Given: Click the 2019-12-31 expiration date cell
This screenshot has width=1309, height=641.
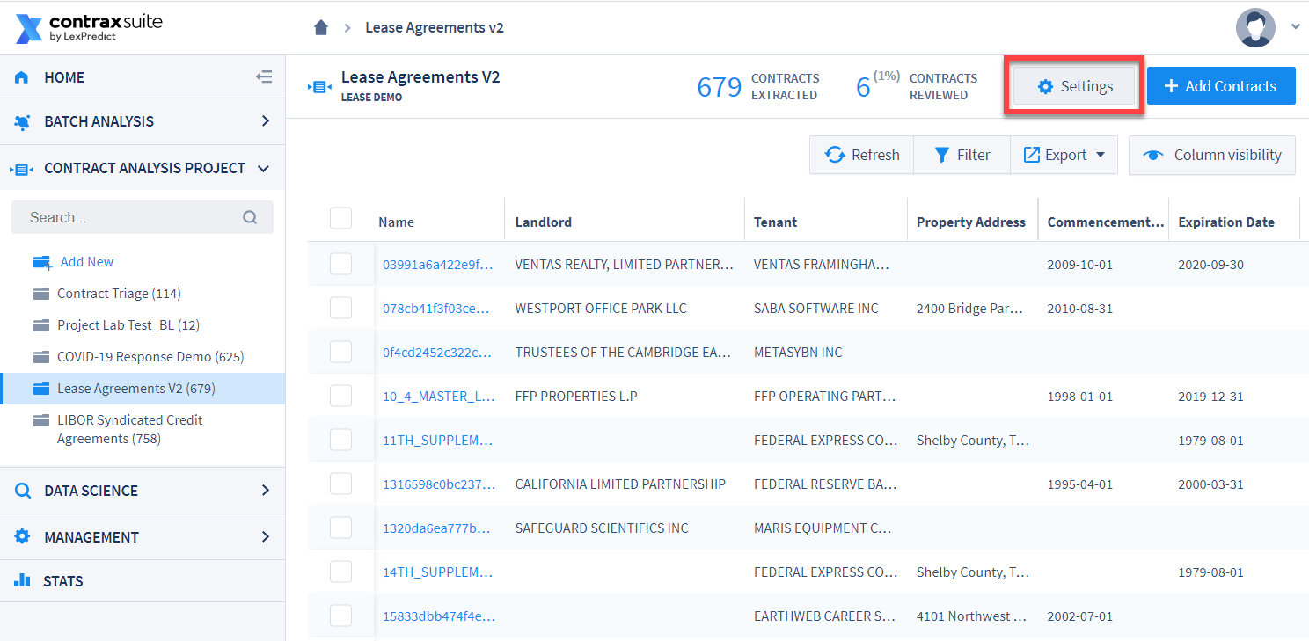Looking at the screenshot, I should point(1210,396).
